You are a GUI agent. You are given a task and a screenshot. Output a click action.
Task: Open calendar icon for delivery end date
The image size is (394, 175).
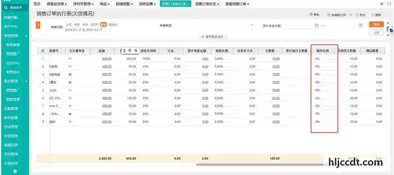coord(361,26)
